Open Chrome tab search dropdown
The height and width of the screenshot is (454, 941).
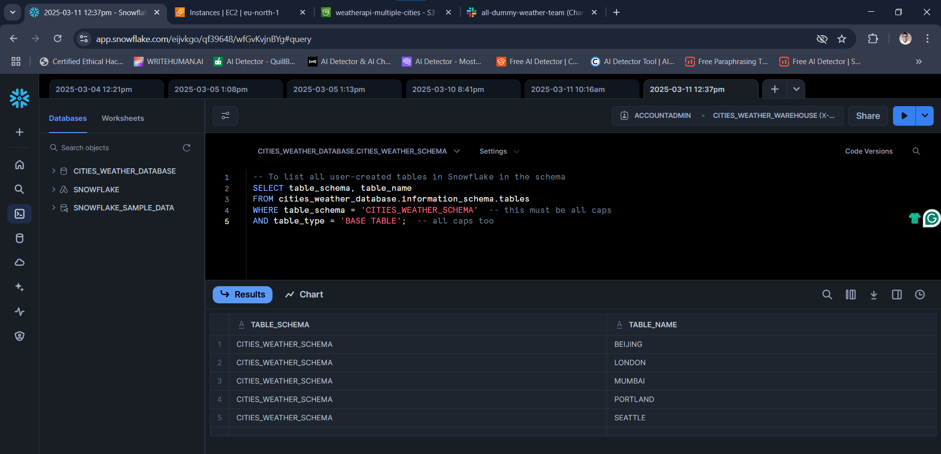coord(12,12)
